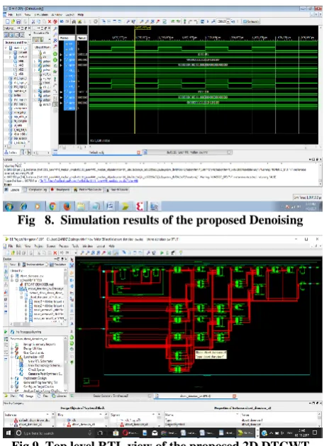This screenshot has width=324, height=446.
Task: Click green Run arrow in ISE toolbar
Action: (162, 252)
